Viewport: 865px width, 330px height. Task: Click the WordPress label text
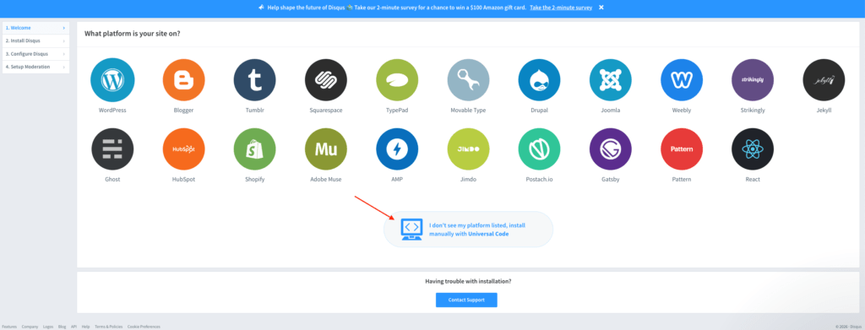click(112, 111)
